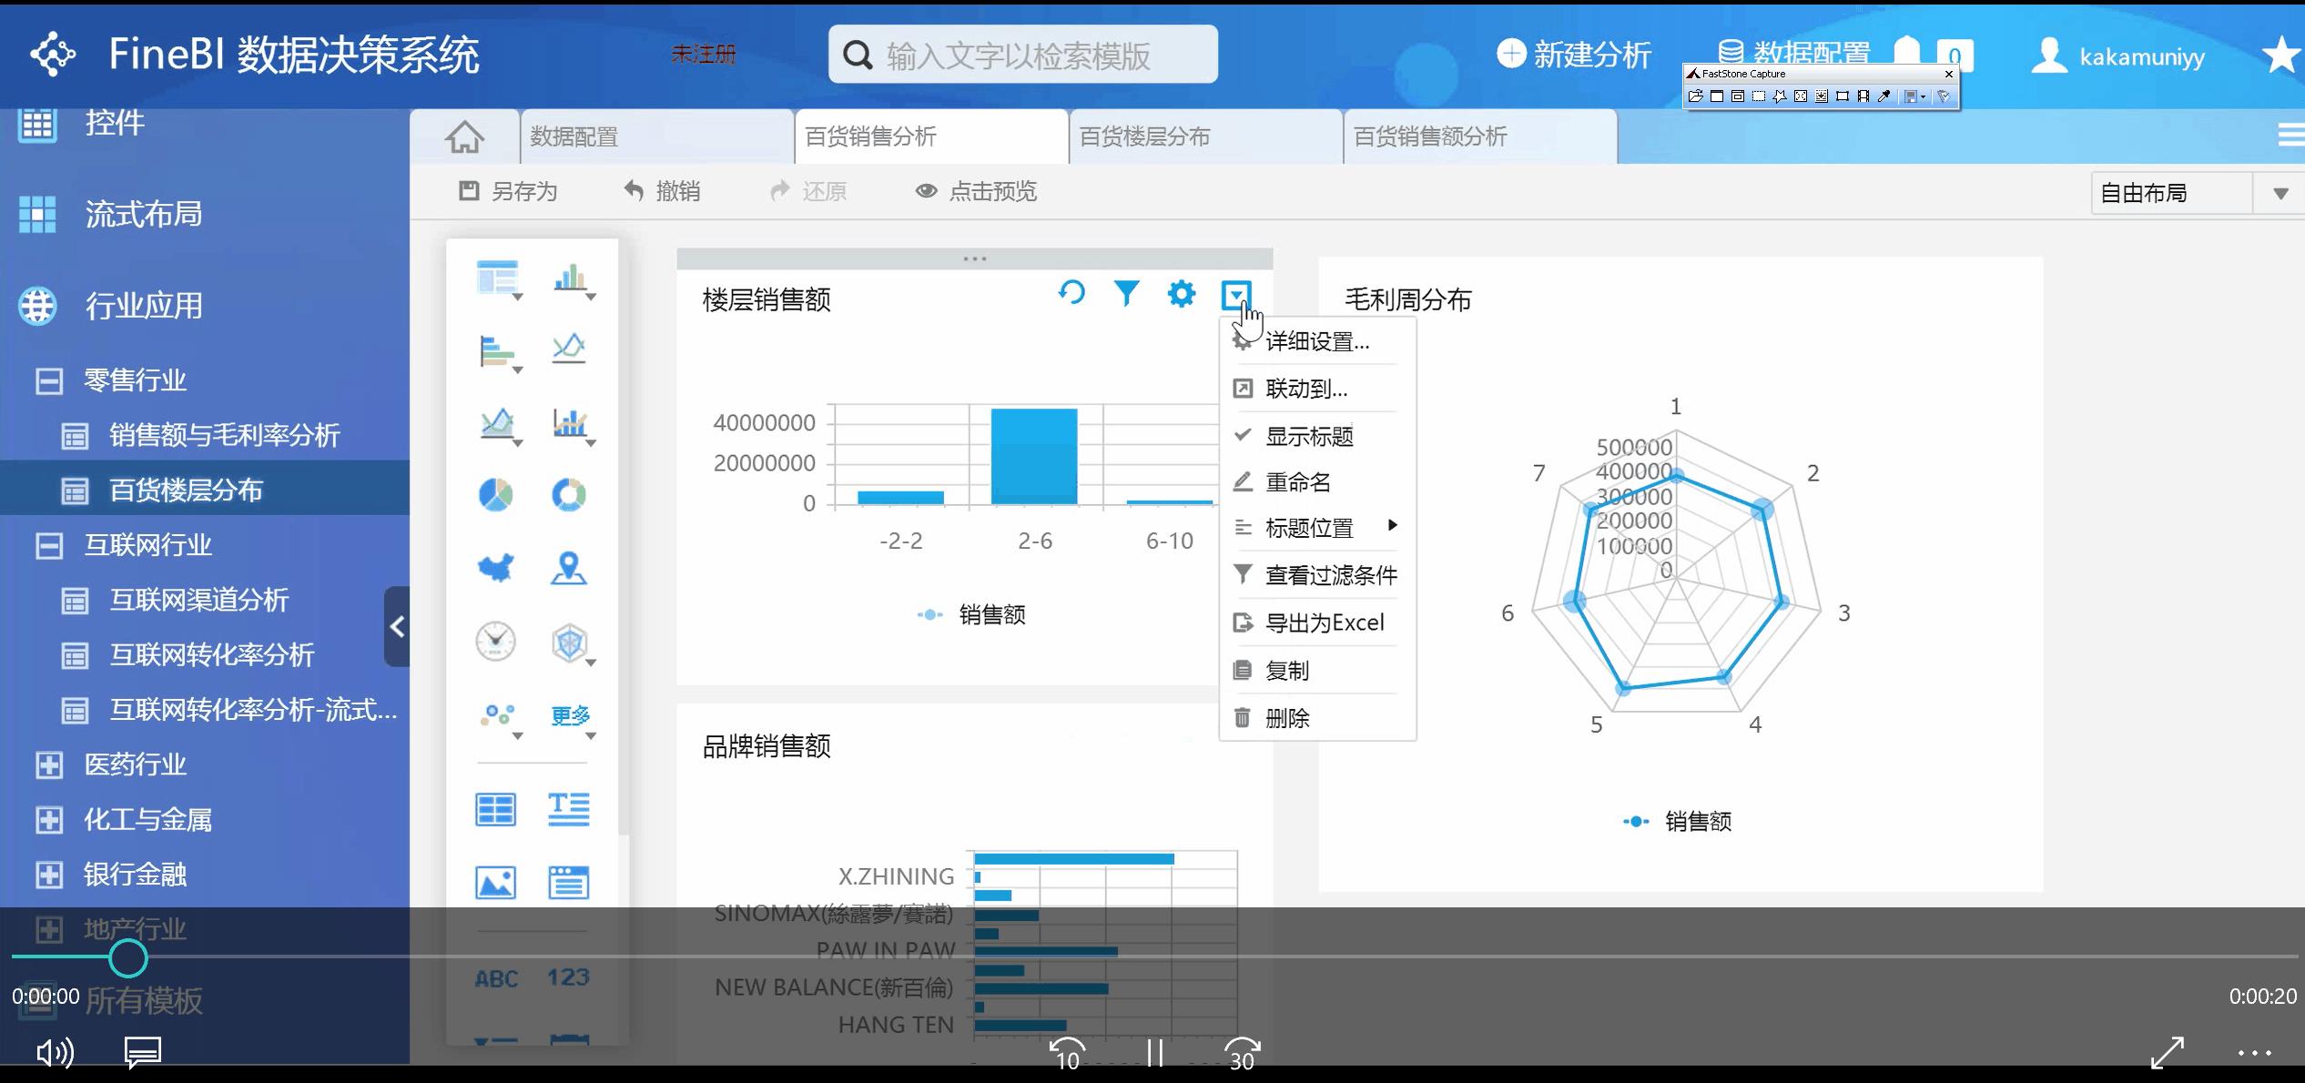Screen dimensions: 2305x1083
Task: Click the refresh icon on 楼层销售额 chart
Action: [1071, 293]
